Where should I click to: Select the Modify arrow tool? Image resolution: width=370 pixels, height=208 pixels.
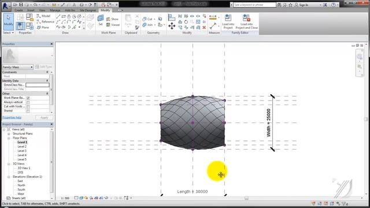[9, 21]
